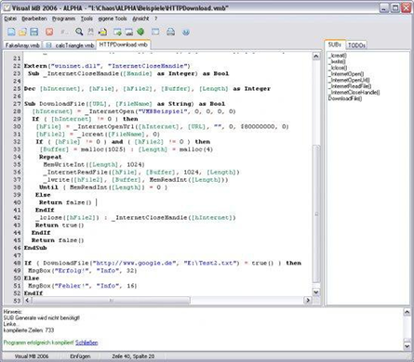Click the blue globe help icon
414x362 pixels.
click(186, 32)
